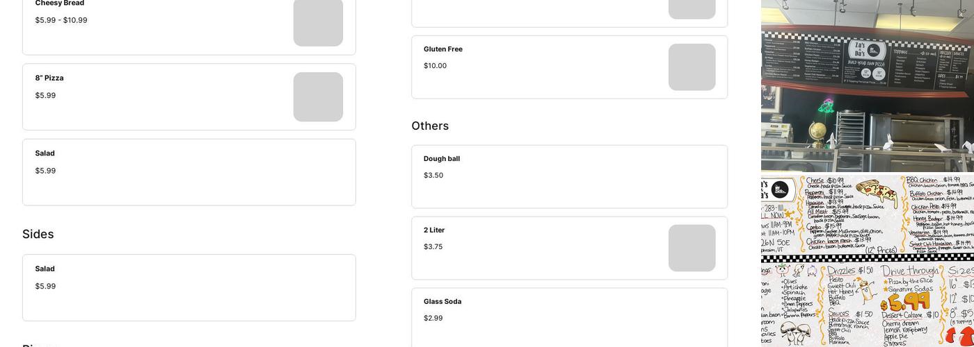
Task: Click the $3.50 Dough ball price
Action: [433, 176]
